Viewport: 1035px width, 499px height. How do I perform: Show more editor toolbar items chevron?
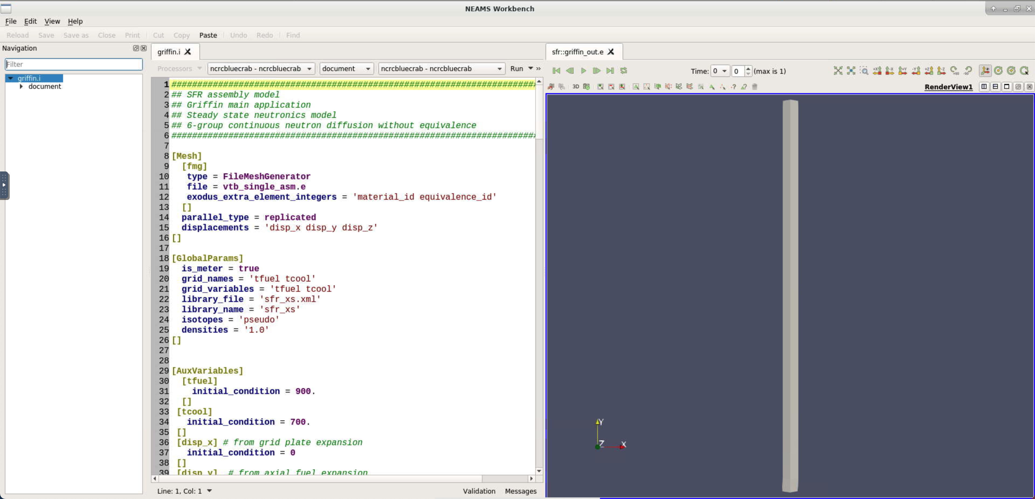pos(539,69)
